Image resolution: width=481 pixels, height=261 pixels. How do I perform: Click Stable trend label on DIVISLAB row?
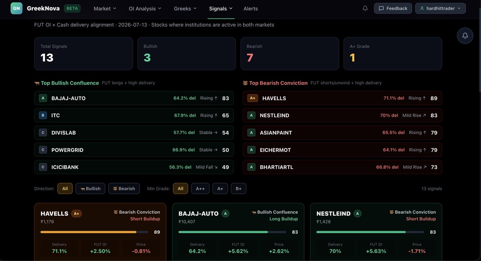coord(208,133)
